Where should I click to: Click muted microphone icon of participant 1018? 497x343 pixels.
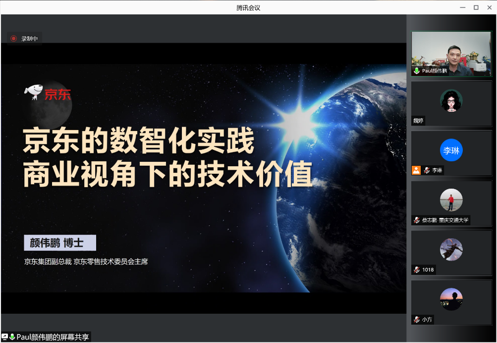pos(417,270)
